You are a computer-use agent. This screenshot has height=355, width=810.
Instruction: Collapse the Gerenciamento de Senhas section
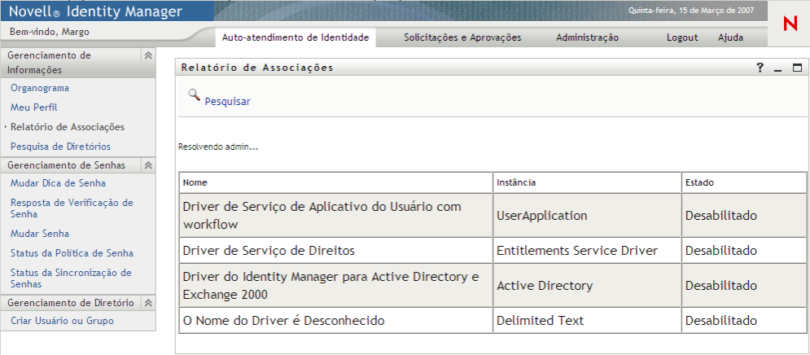point(147,164)
